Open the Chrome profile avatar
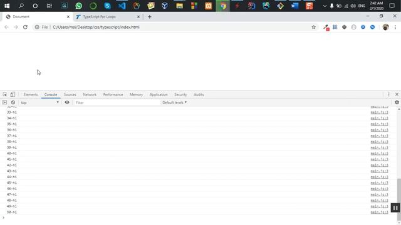The width and height of the screenshot is (401, 225). click(x=386, y=27)
